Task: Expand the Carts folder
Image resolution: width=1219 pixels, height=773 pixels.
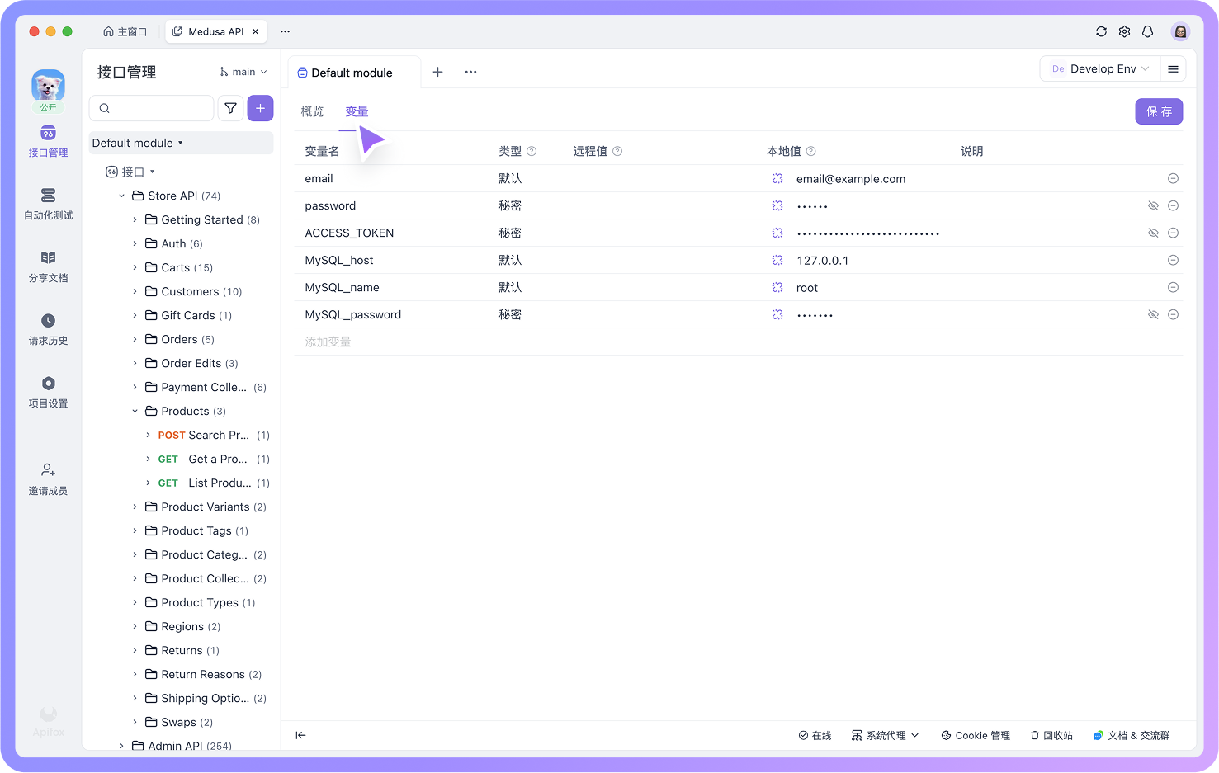Action: click(135, 267)
